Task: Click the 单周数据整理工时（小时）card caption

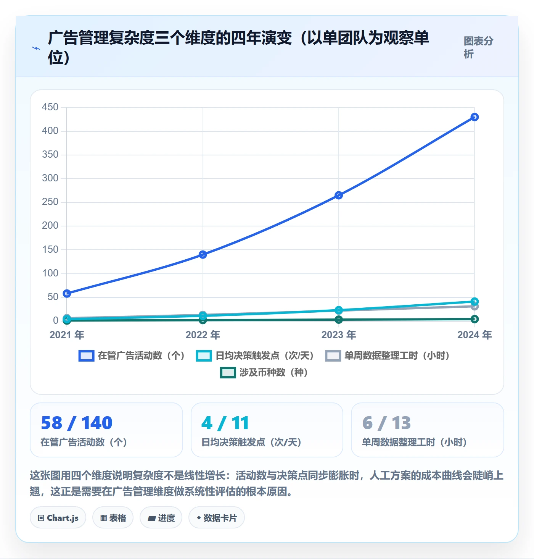Action: point(414,442)
